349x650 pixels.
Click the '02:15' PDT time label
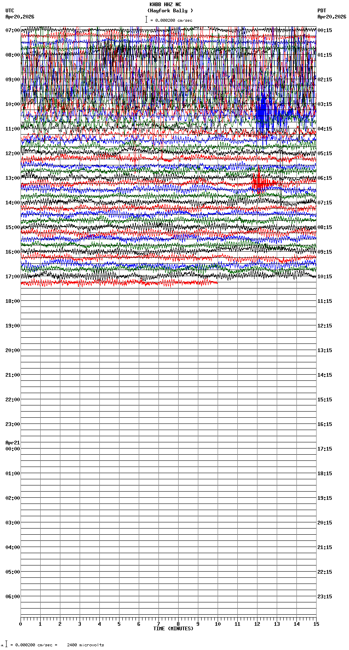click(x=325, y=80)
